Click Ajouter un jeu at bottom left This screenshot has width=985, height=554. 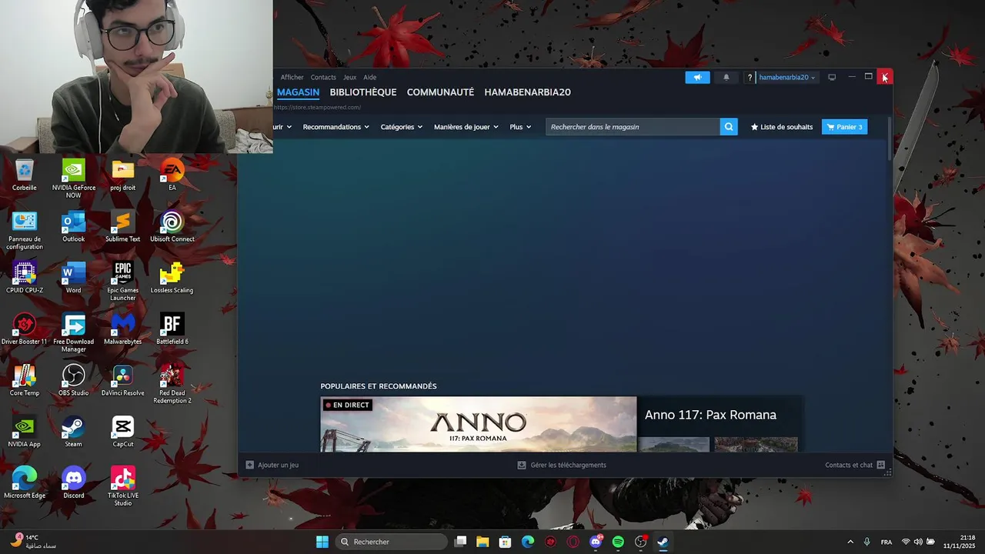(x=272, y=465)
